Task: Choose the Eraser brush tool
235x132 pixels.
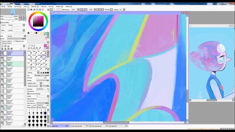Action: click(x=30, y=52)
